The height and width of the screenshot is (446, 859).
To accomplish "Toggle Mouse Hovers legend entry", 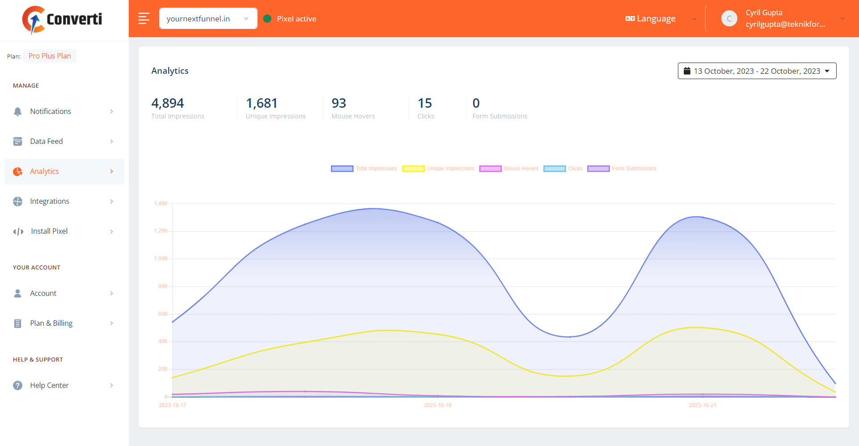I will click(509, 168).
